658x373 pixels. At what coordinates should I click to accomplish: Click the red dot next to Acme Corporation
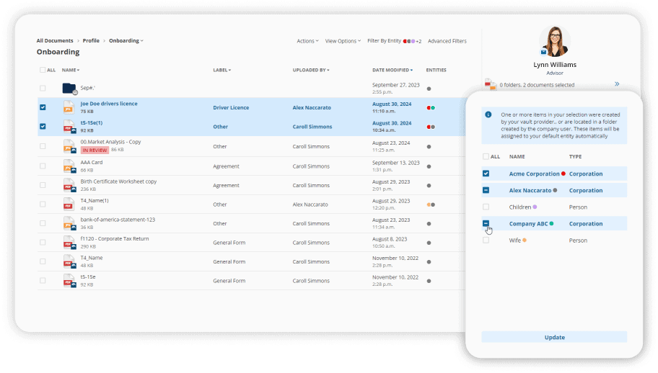(x=563, y=174)
